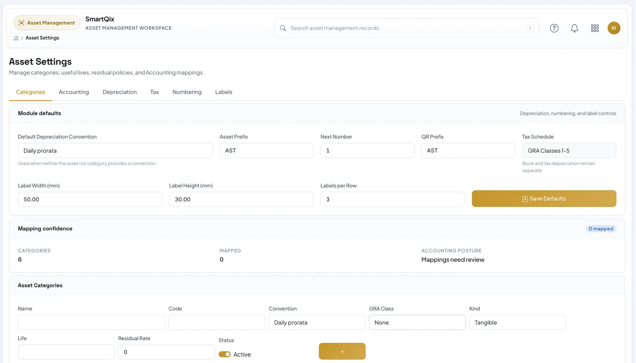The width and height of the screenshot is (636, 363).
Task: Edit the Asset Prefix field
Action: (267, 151)
